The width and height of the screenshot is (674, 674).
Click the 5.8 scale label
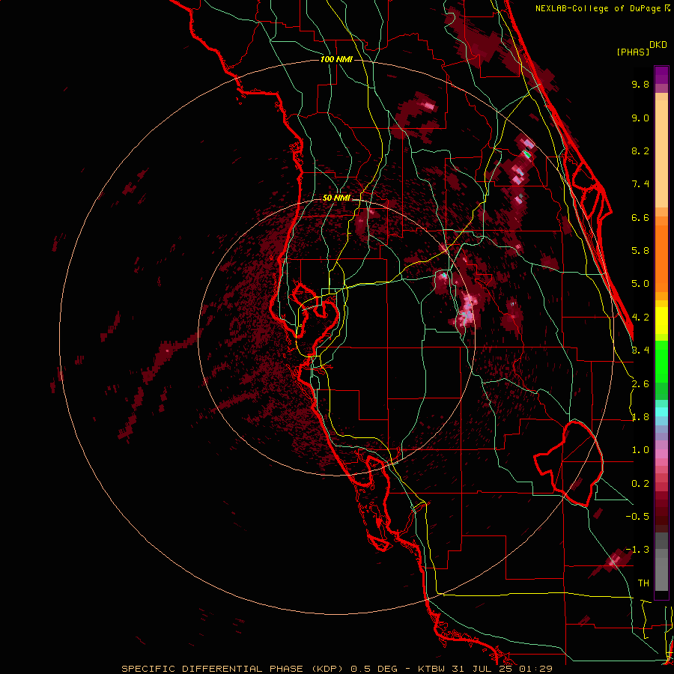pos(640,251)
